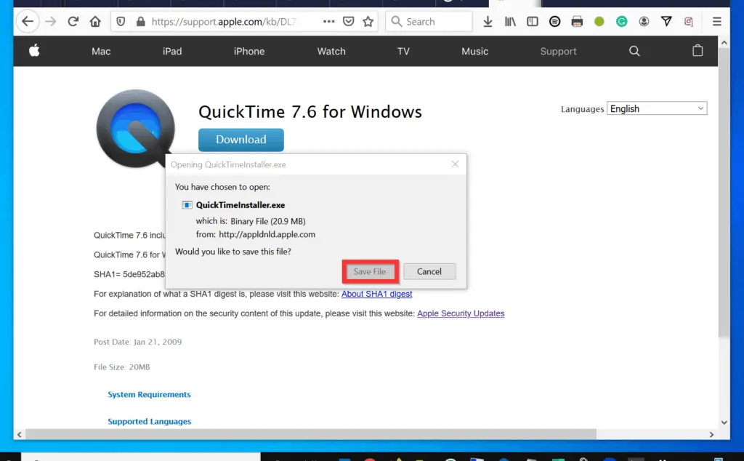This screenshot has height=461, width=744.
Task: Cancel the file download dialog
Action: pos(429,271)
